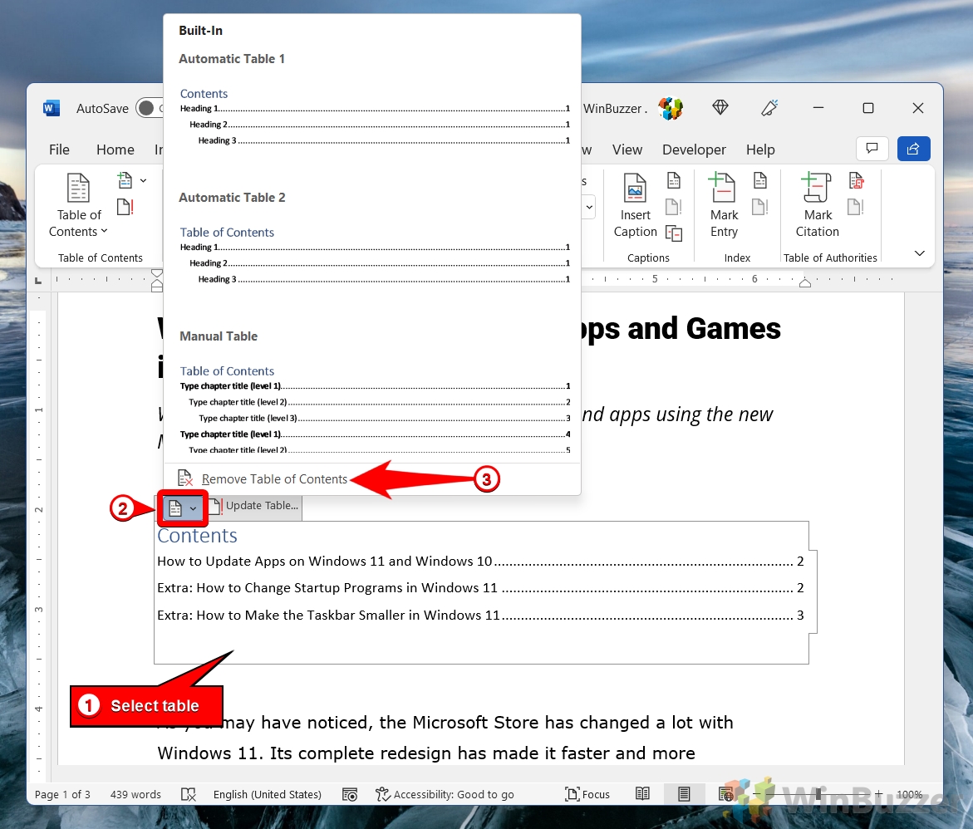Click the macro recording icon in status bar
The width and height of the screenshot is (973, 829).
coord(350,794)
